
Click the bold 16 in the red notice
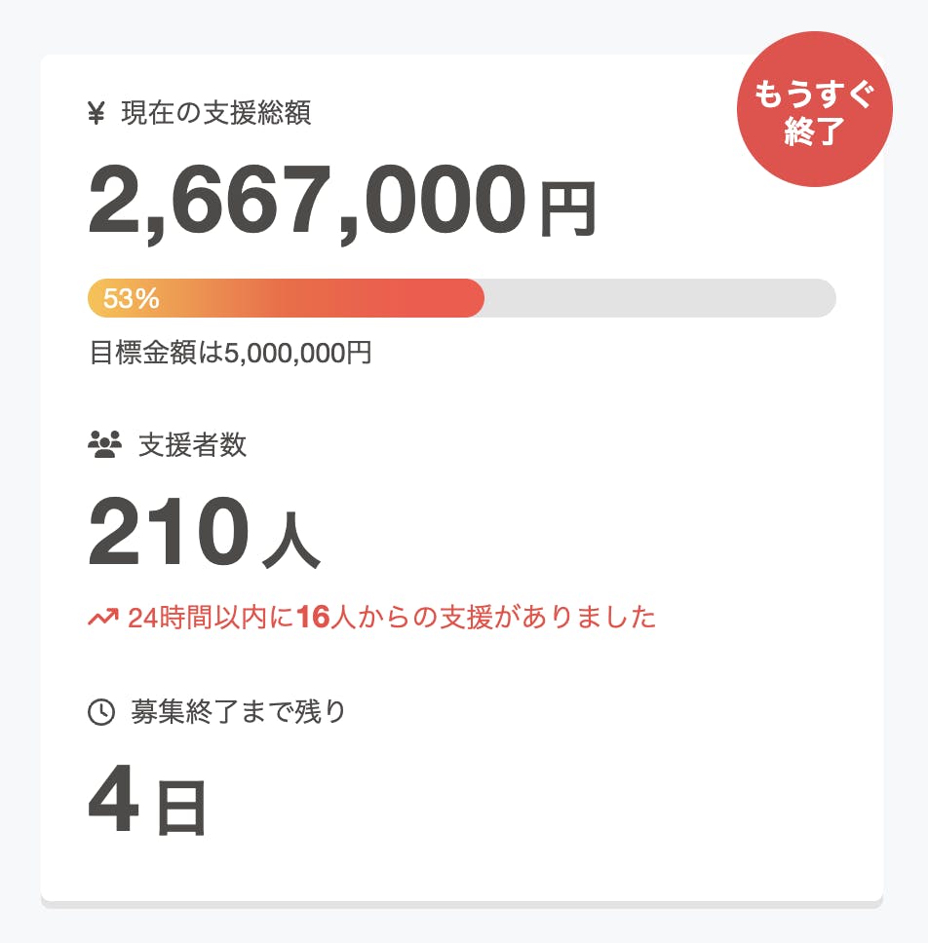[x=314, y=618]
